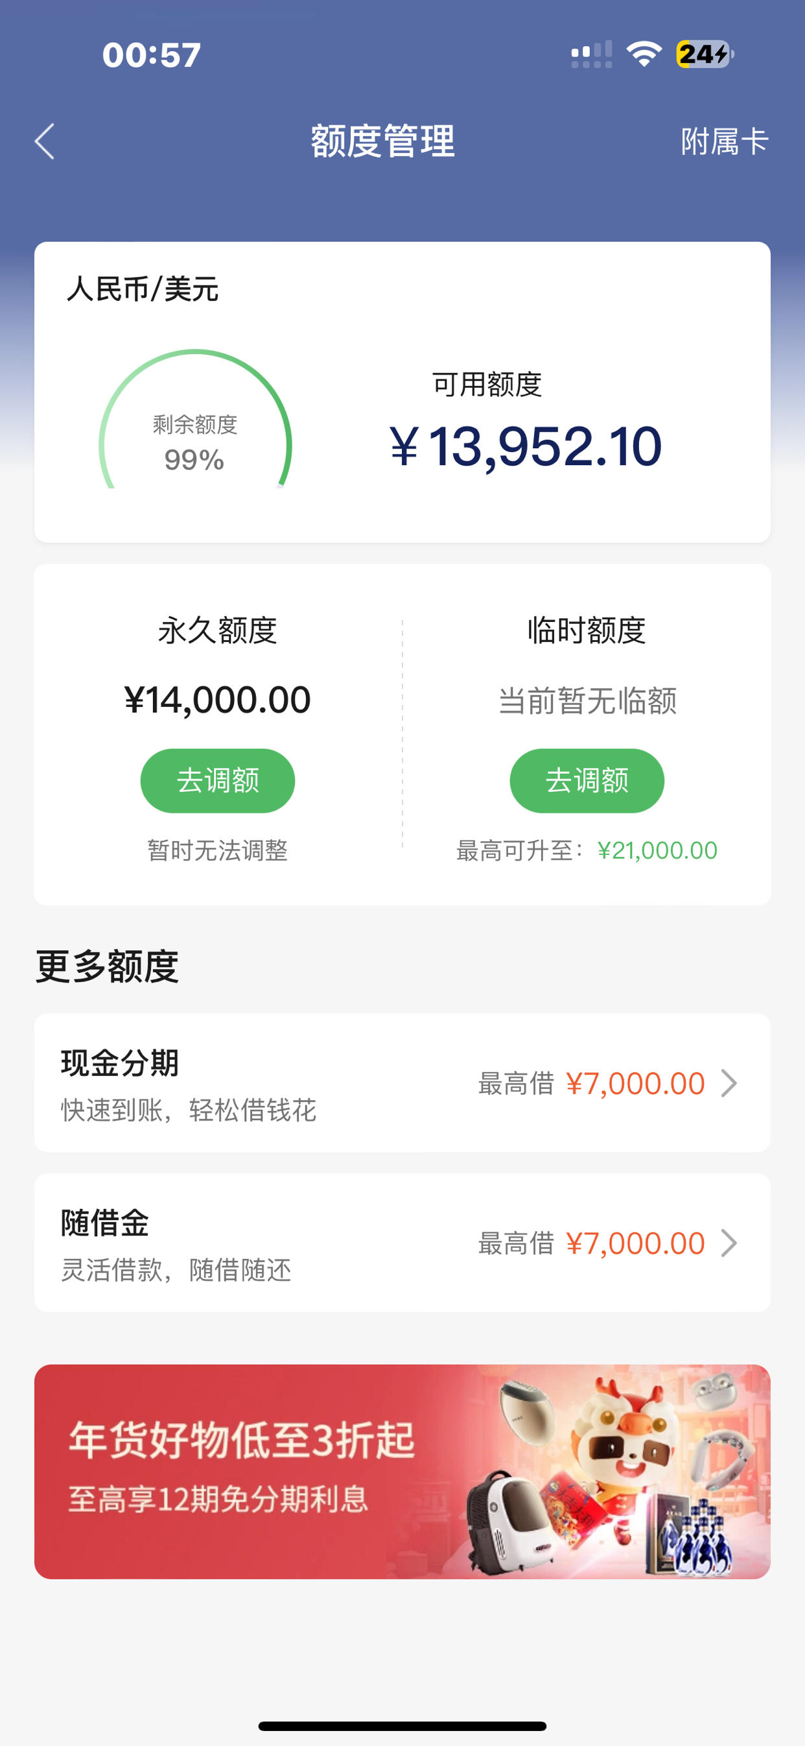Tap the cellular signal bars icon
This screenshot has height=1746, width=805.
point(592,54)
